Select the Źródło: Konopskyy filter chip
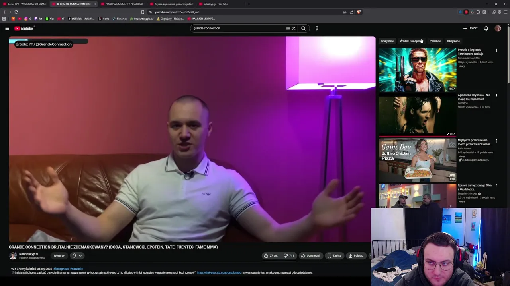 [x=411, y=41]
